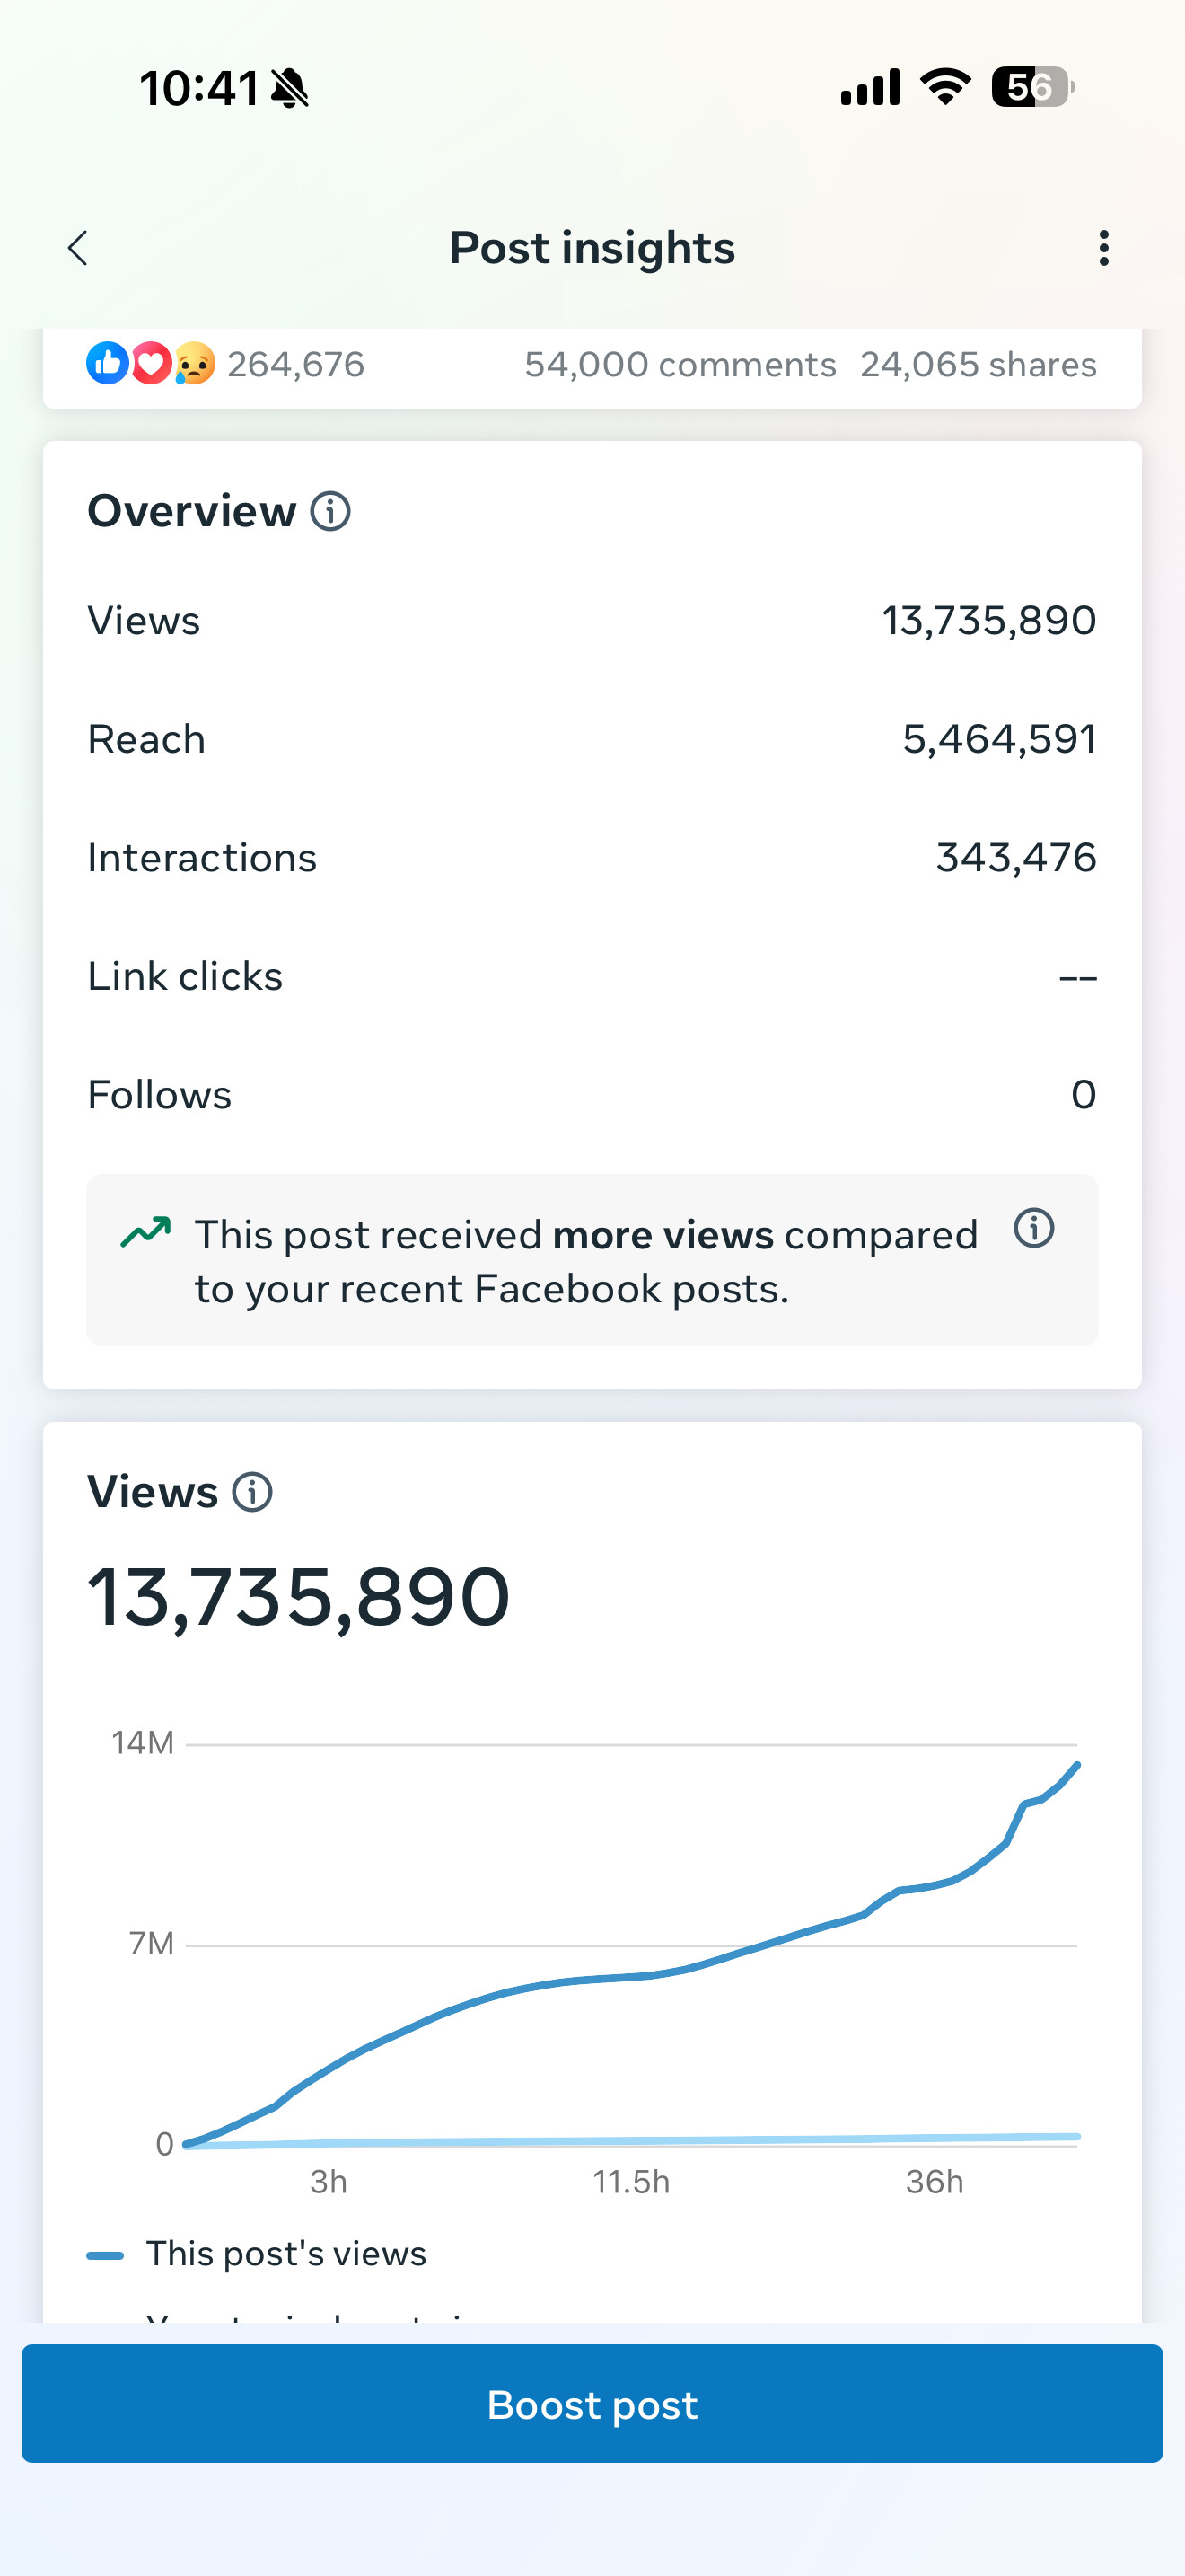Tap the Follows row
1185x2576 pixels.
click(x=592, y=1095)
